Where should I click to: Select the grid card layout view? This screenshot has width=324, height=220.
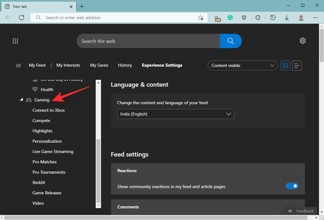tap(285, 65)
